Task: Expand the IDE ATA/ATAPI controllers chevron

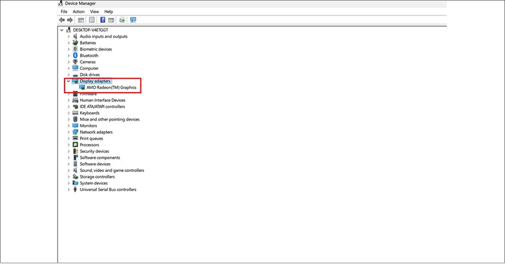Action: [68, 106]
